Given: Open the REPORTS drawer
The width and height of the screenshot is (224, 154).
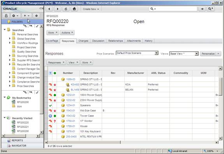Looking at the screenshot, I should [x=23, y=140].
